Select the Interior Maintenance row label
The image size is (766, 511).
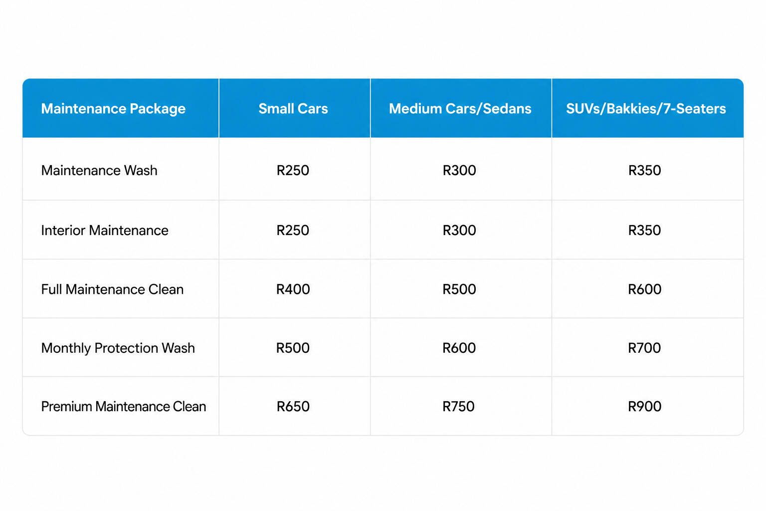pyautogui.click(x=105, y=231)
